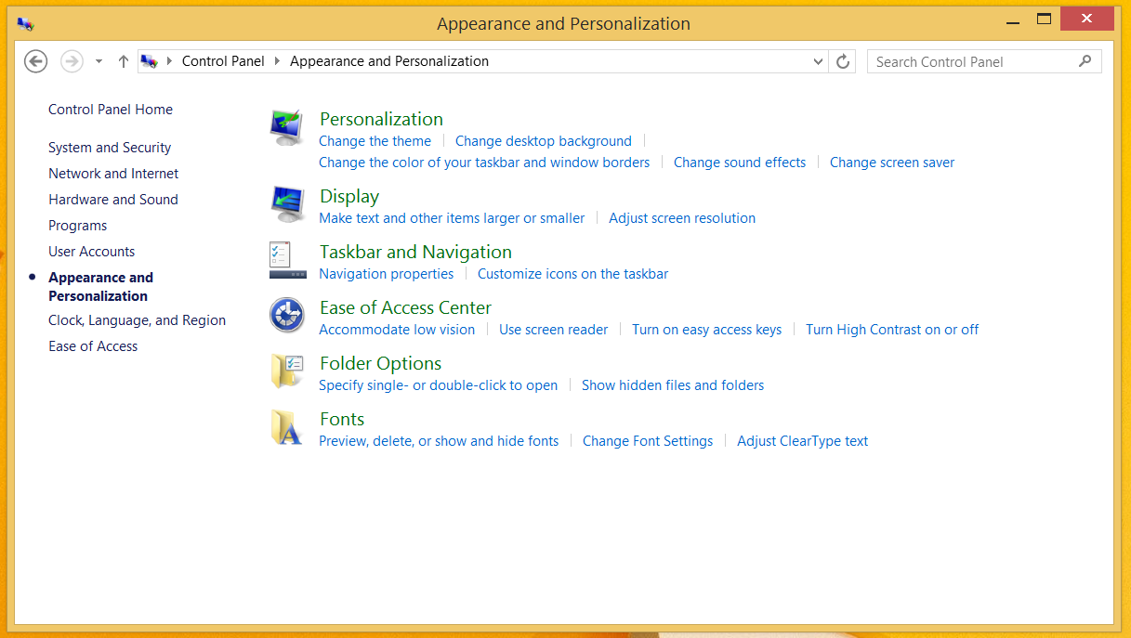The height and width of the screenshot is (638, 1131).
Task: Click the Folder Options folder icon
Action: pyautogui.click(x=286, y=370)
